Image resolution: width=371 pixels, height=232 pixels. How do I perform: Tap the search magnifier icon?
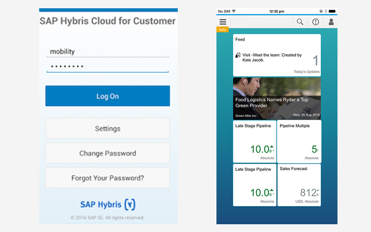[x=300, y=22]
